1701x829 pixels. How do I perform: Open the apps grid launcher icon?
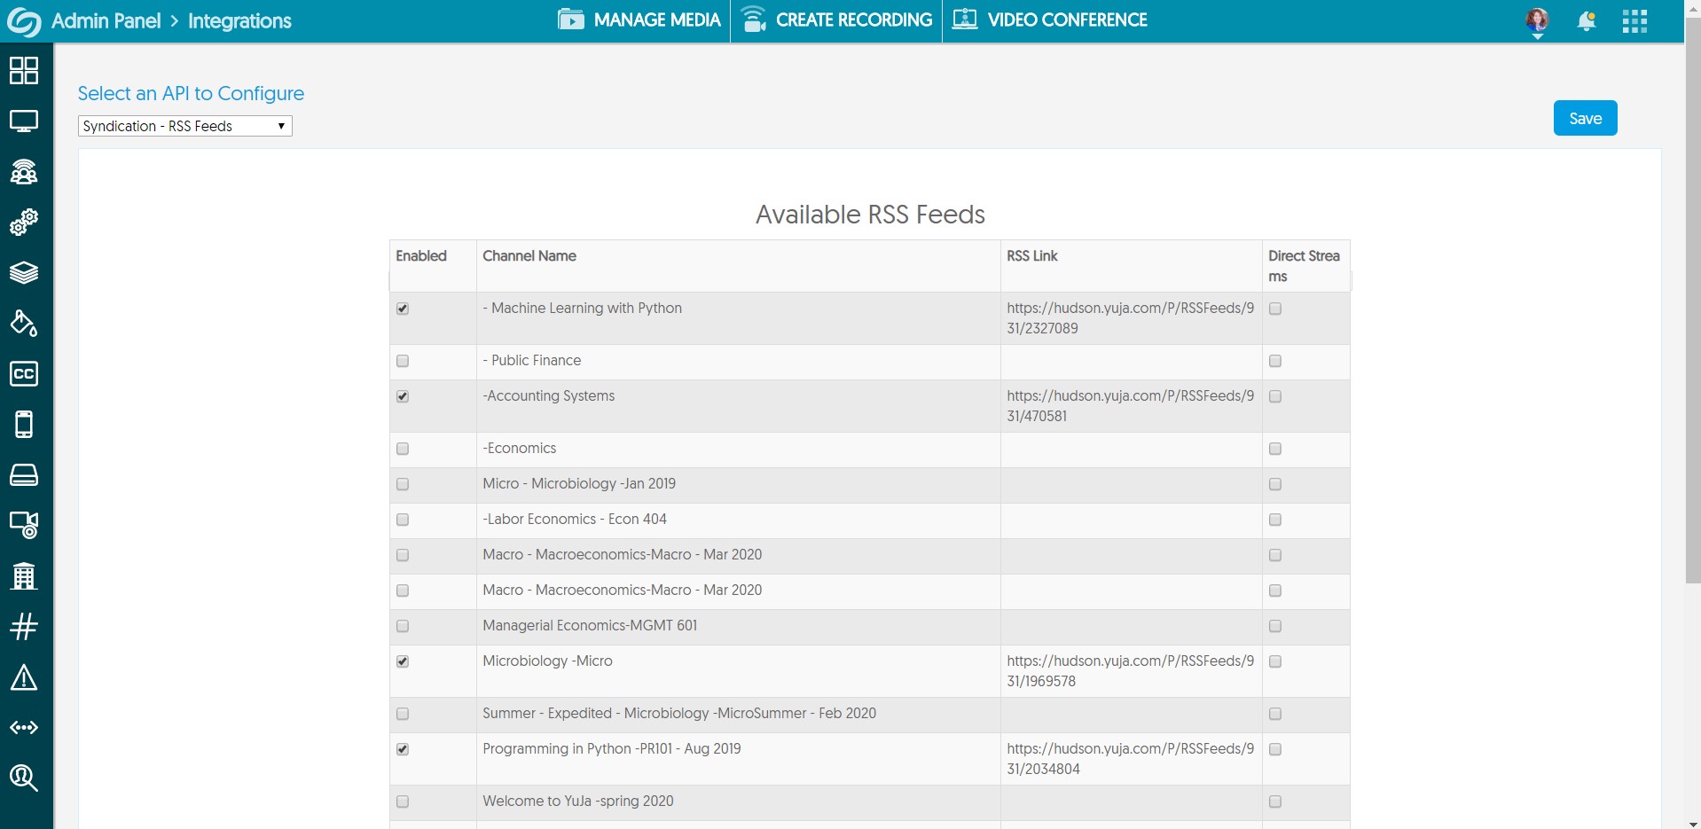(1634, 20)
